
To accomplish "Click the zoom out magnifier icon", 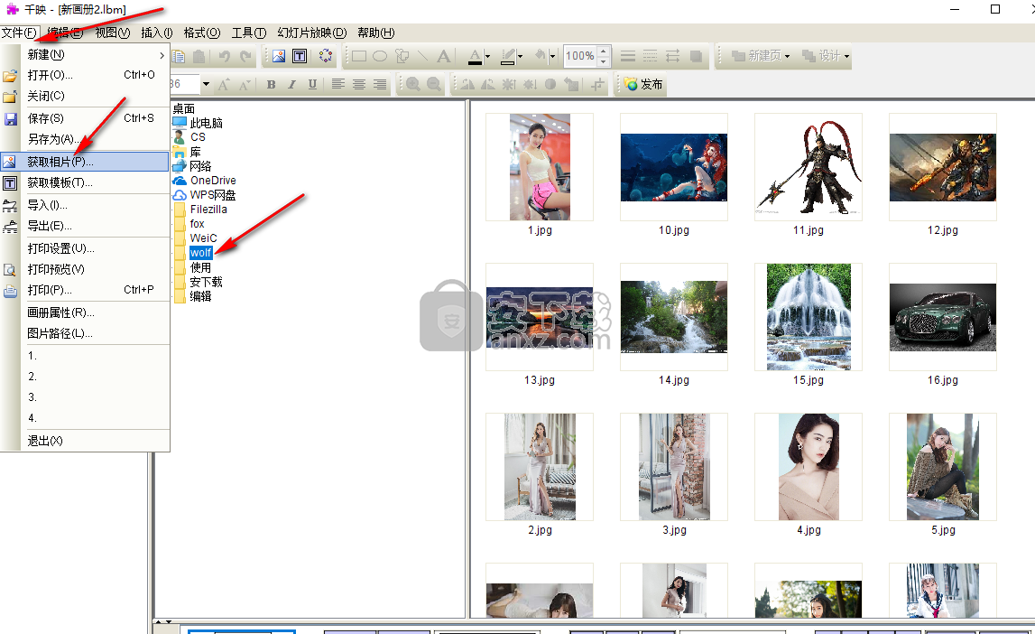I will [x=434, y=85].
